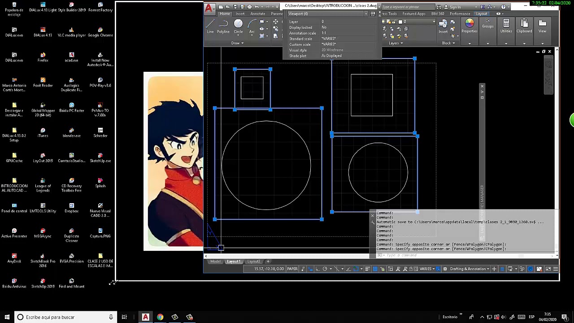Switch to the Featured Apps tab

pos(414,14)
